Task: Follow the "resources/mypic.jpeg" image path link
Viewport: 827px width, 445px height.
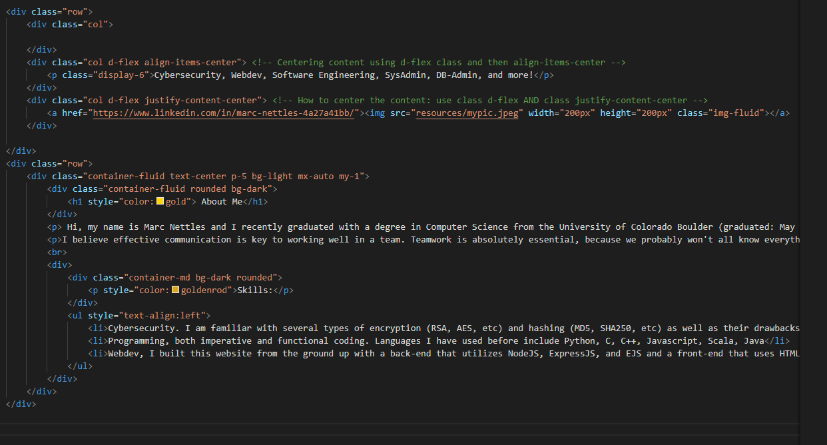Action: point(467,113)
